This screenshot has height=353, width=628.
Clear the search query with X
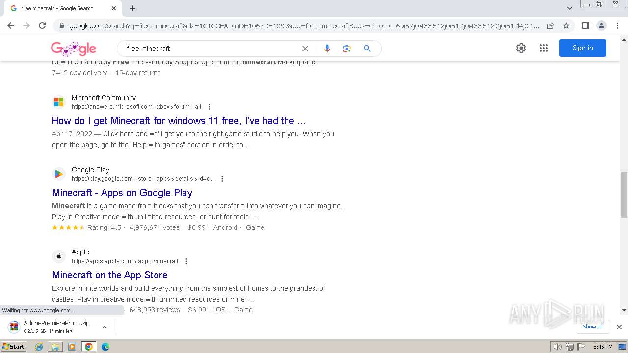click(x=305, y=49)
